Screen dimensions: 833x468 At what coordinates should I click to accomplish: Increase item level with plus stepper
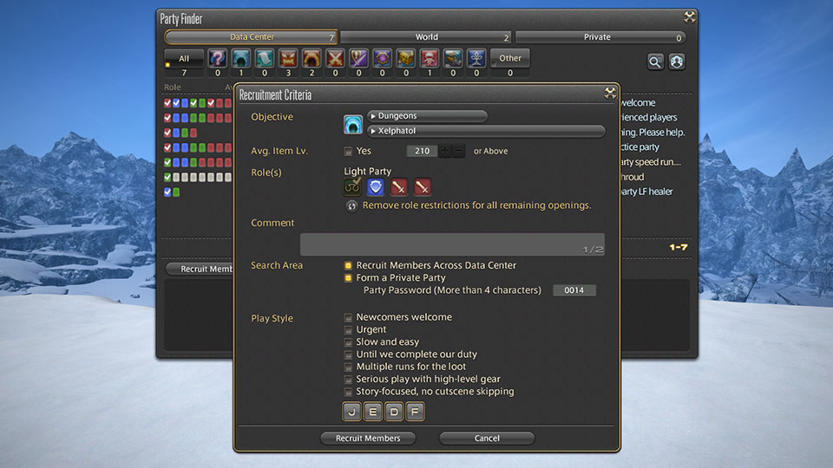pos(445,151)
